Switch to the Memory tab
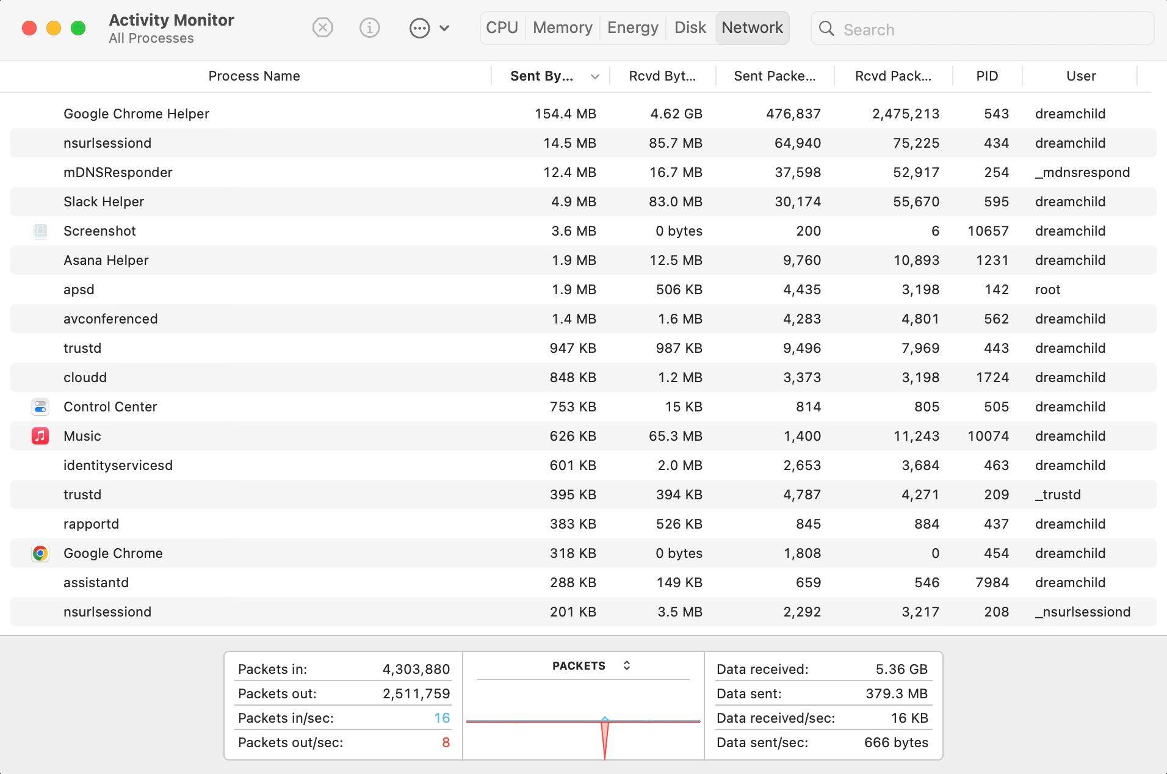The height and width of the screenshot is (774, 1167). coord(562,27)
